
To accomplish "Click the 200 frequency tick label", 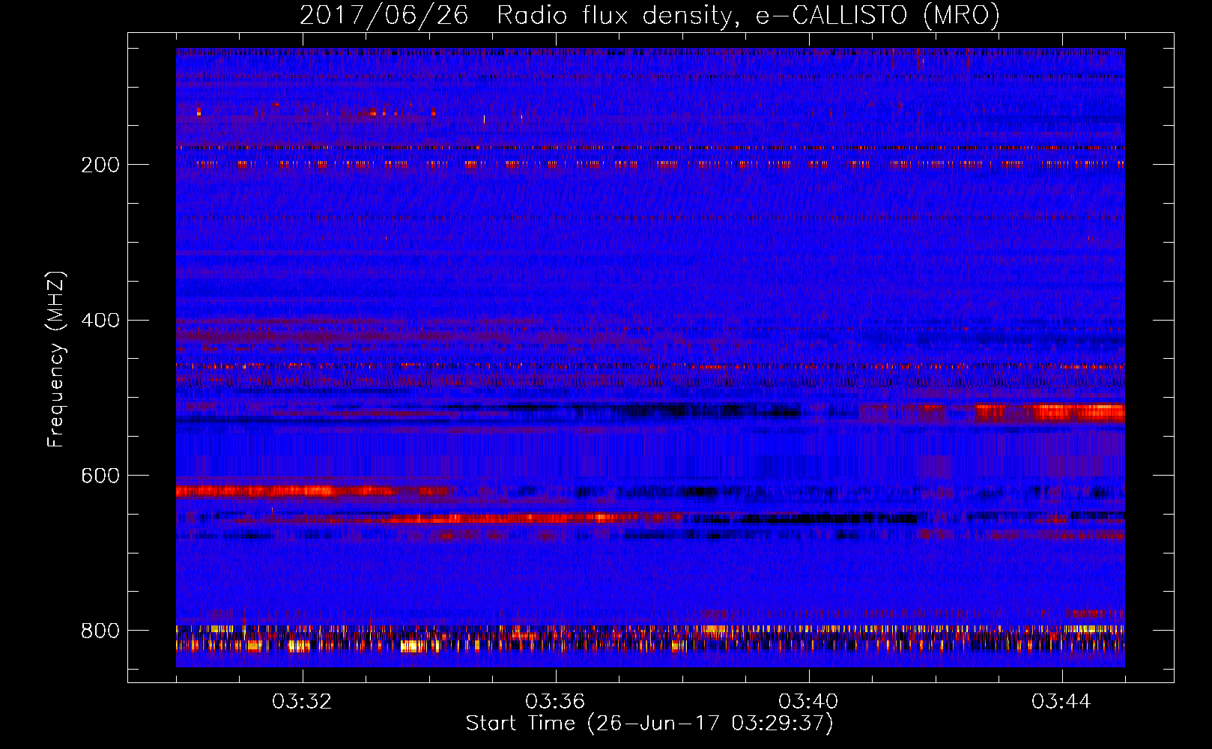I will [100, 165].
